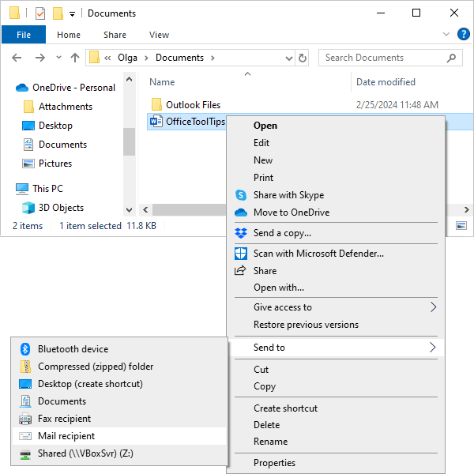Image resolution: width=474 pixels, height=474 pixels.
Task: Choose Edit from the context menu
Action: click(x=336, y=143)
